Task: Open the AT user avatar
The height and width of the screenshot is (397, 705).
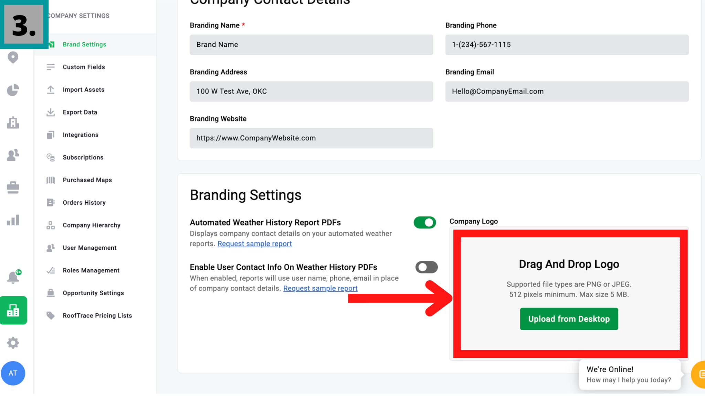Action: (13, 373)
